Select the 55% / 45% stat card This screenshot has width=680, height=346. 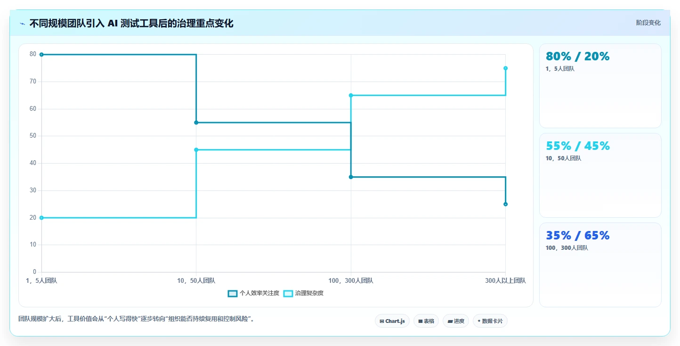(600, 175)
